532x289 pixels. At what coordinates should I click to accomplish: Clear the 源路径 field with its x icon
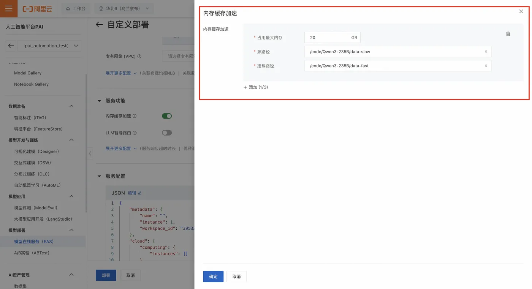(486, 52)
